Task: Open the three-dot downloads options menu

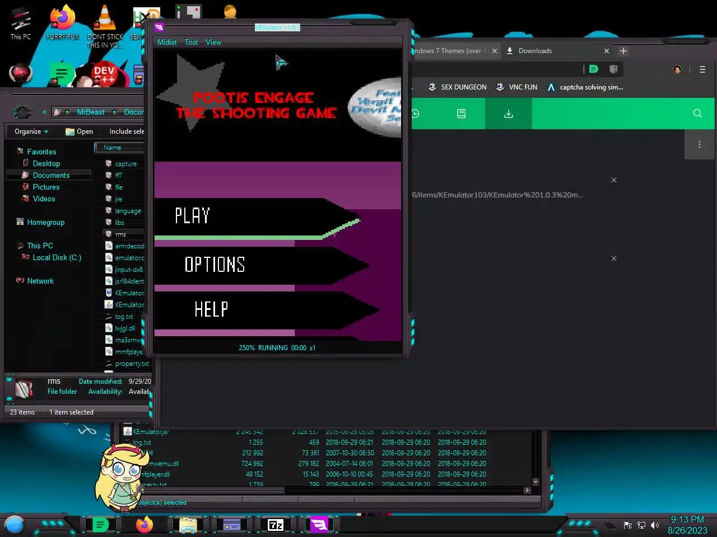Action: tap(699, 144)
